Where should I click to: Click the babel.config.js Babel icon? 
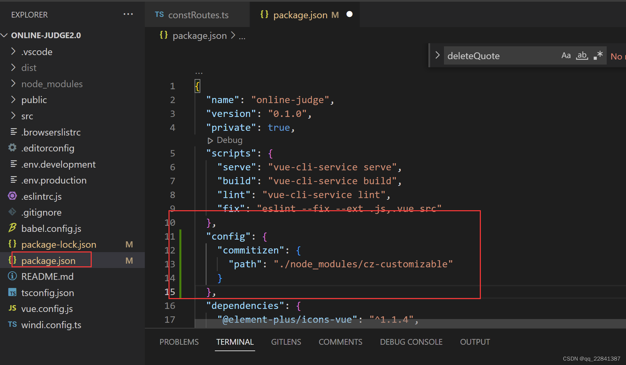13,228
